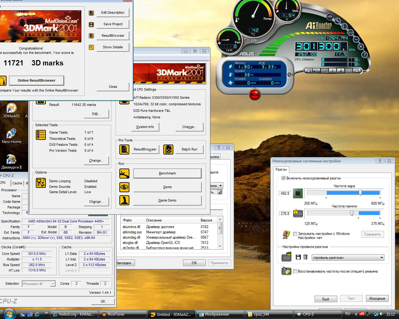Click the RU language indicator in tray
The width and height of the screenshot is (399, 319).
coord(348,314)
